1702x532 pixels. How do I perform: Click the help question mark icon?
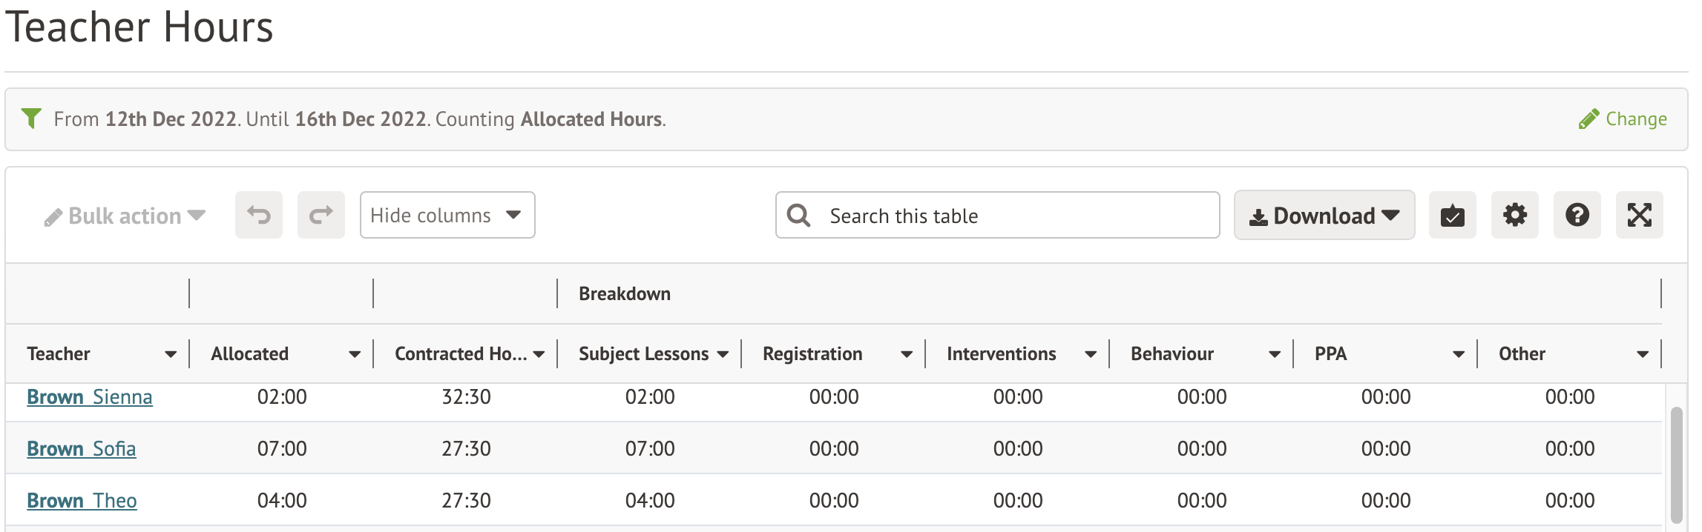(1577, 215)
